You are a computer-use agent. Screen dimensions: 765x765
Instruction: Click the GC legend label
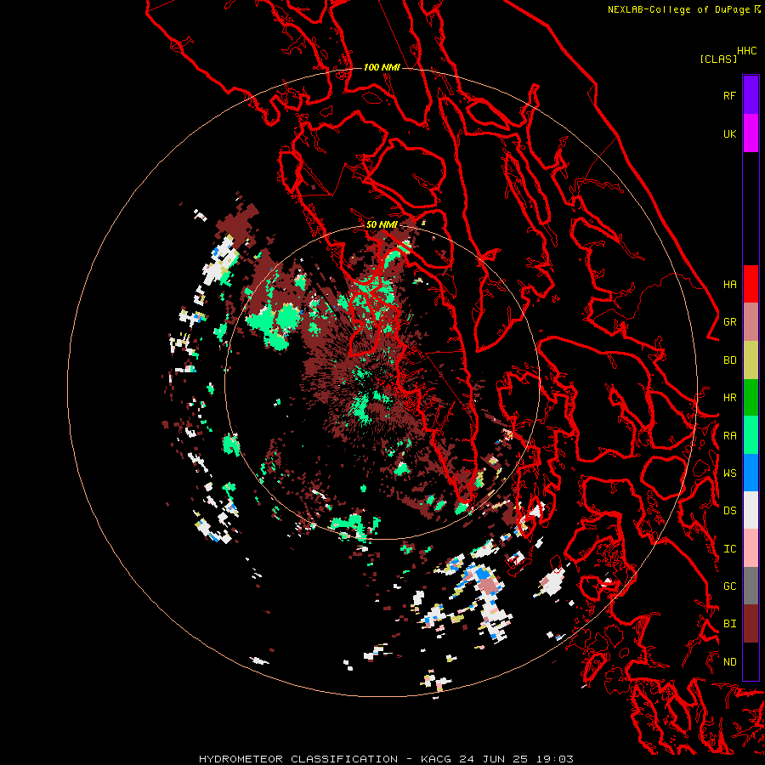coord(729,586)
